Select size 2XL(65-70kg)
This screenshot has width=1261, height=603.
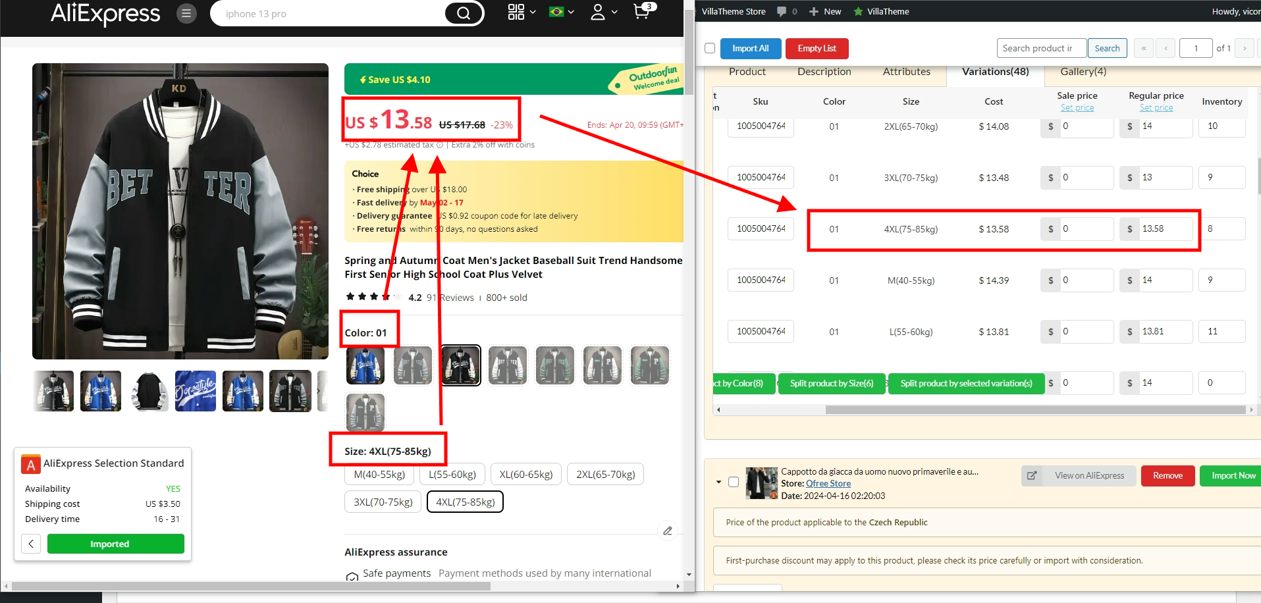[x=606, y=475]
